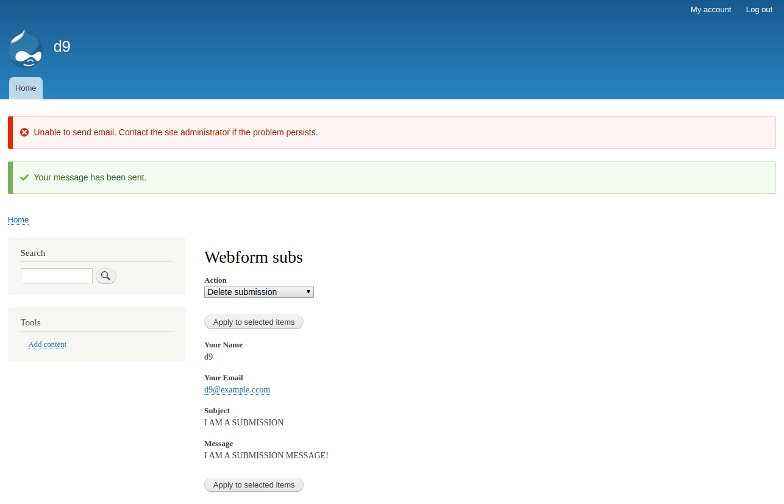
Task: Click the d9@example.ccom email link
Action: pyautogui.click(x=237, y=389)
